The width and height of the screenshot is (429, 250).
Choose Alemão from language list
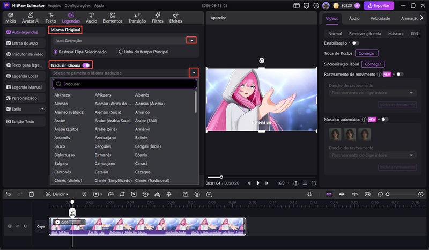[61, 104]
